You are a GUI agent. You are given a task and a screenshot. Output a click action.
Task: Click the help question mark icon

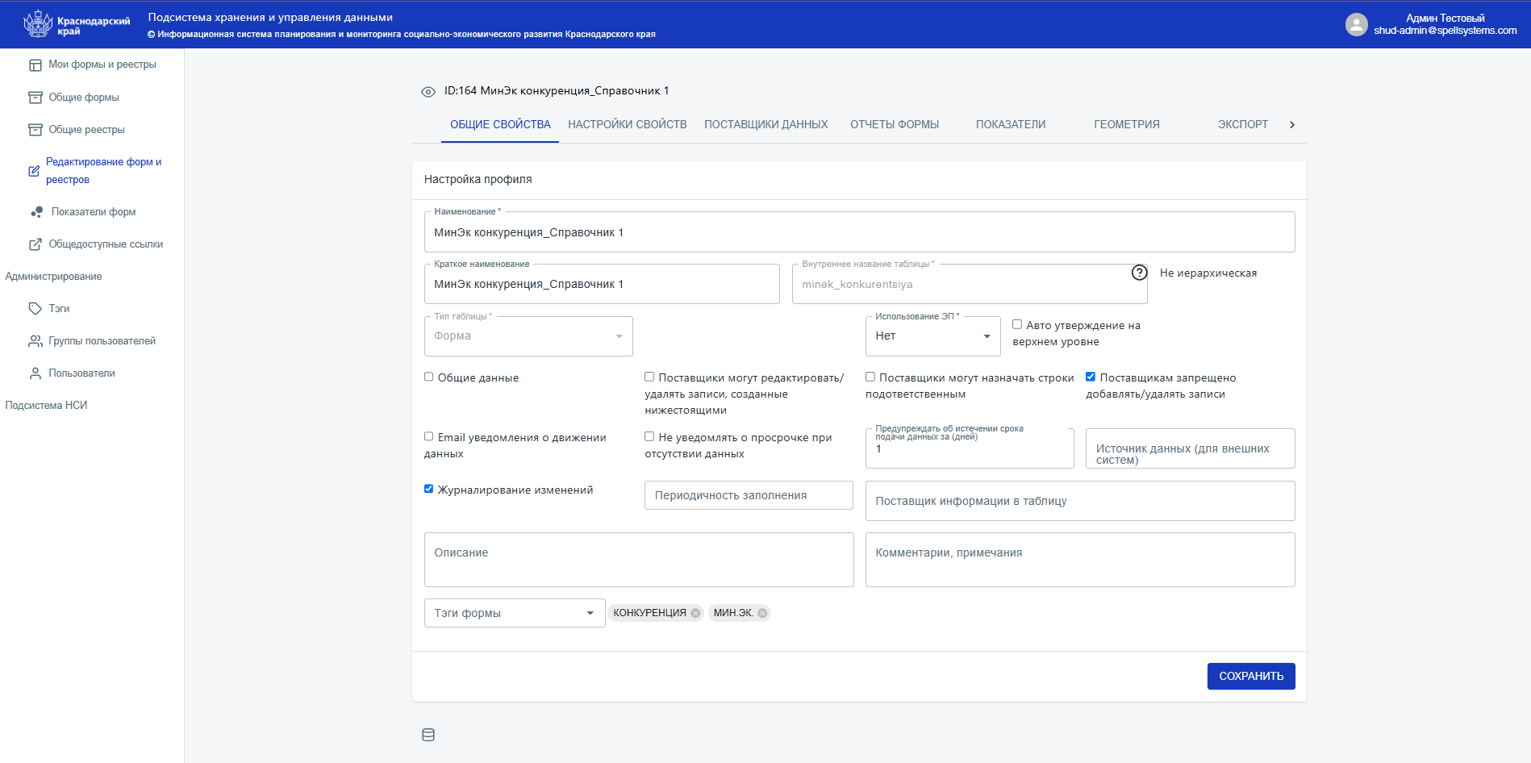pyautogui.click(x=1139, y=273)
